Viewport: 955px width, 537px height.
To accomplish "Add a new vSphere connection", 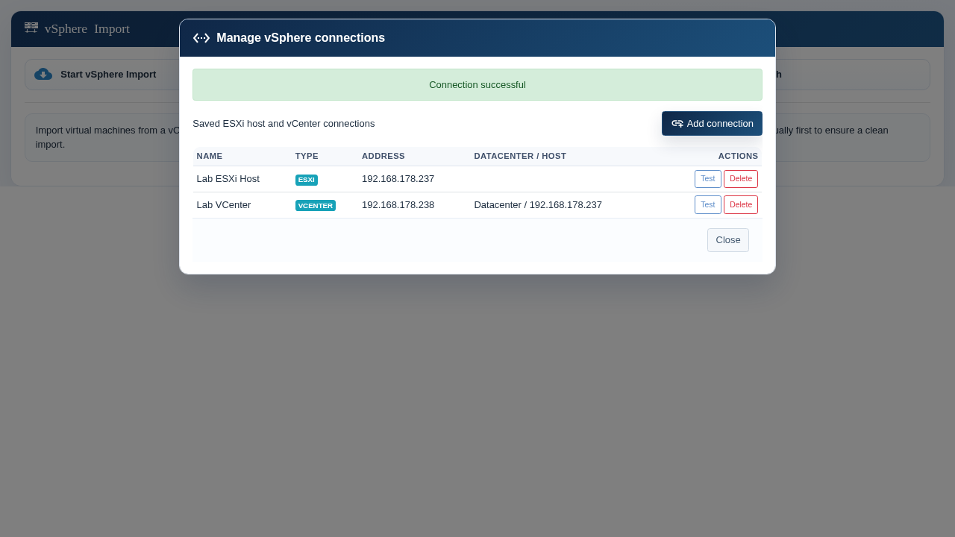I will coord(712,124).
